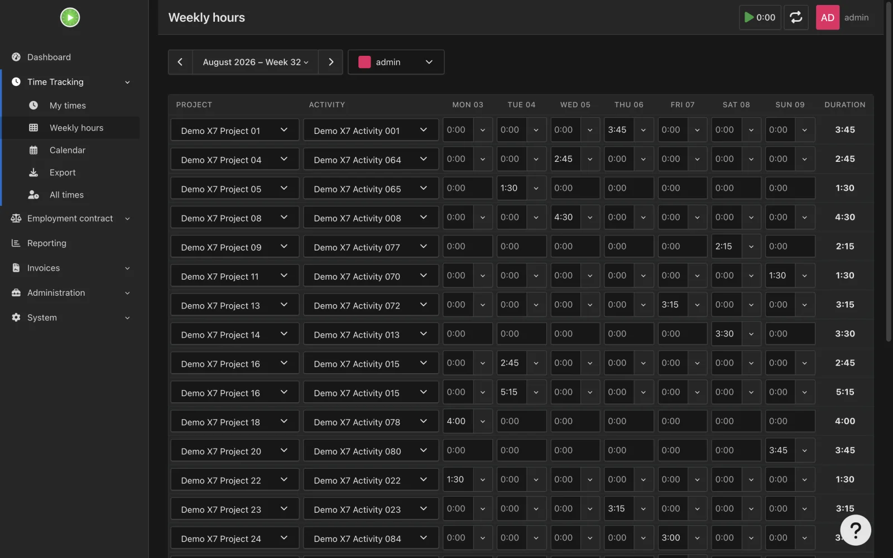Select Weekly hours menu entry
This screenshot has width=893, height=558.
pos(70,128)
